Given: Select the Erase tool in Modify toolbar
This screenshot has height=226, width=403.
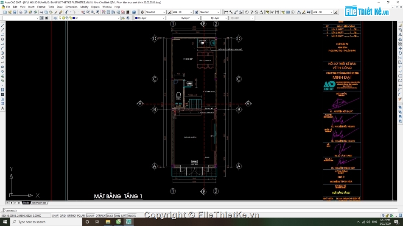Looking at the screenshot, I should point(400,25).
